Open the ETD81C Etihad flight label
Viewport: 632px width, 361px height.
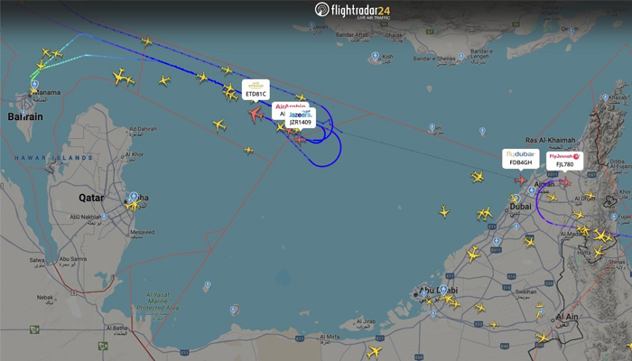(x=256, y=89)
